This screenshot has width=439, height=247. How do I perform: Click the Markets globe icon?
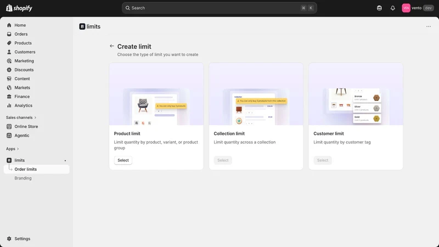[9, 88]
